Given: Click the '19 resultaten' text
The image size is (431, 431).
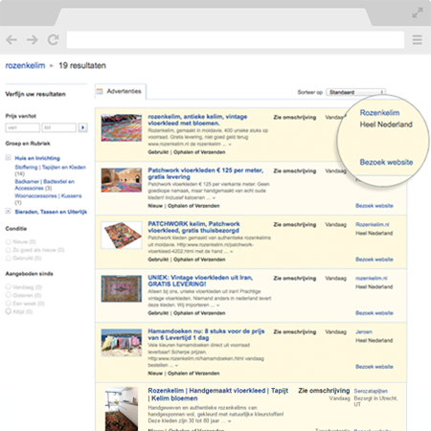Looking at the screenshot, I should [x=82, y=65].
